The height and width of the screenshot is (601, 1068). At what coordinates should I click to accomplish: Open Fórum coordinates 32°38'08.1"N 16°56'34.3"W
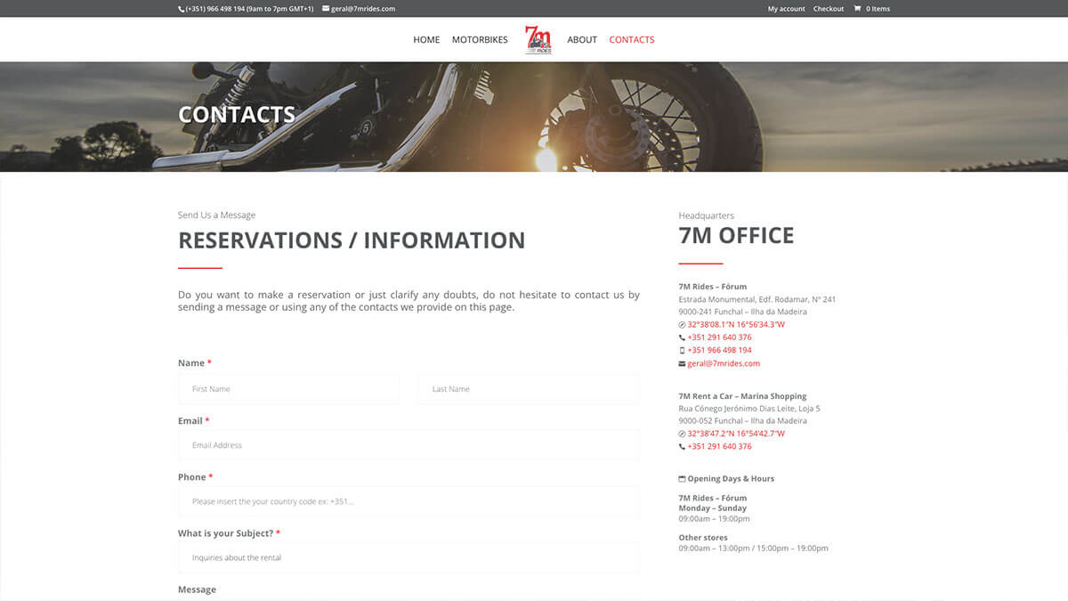pyautogui.click(x=736, y=325)
